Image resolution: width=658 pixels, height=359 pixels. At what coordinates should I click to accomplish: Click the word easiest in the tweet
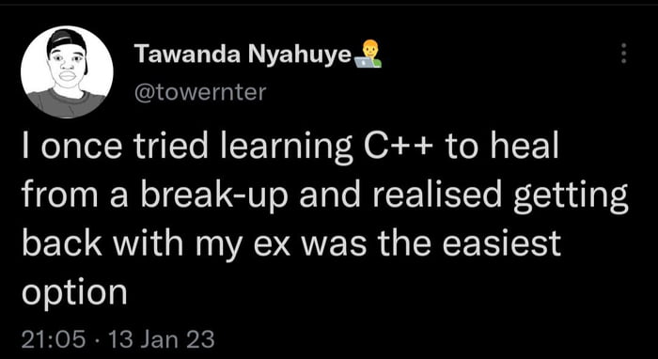502,243
